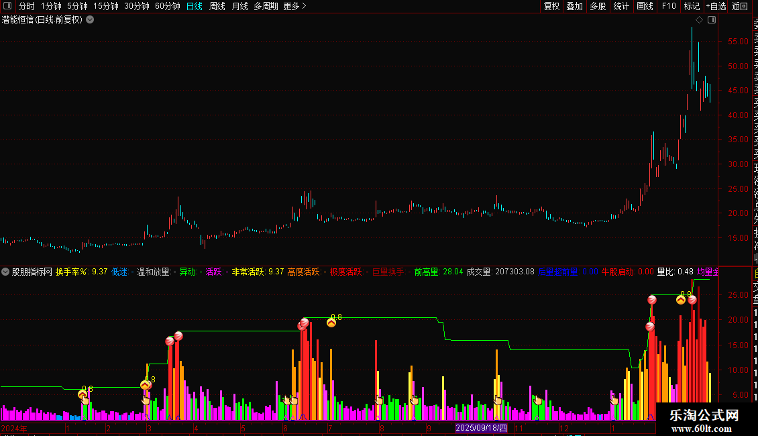Click the yellow arrow 0.8 marker near July
Viewport: 758px width, 436px height.
click(x=331, y=323)
